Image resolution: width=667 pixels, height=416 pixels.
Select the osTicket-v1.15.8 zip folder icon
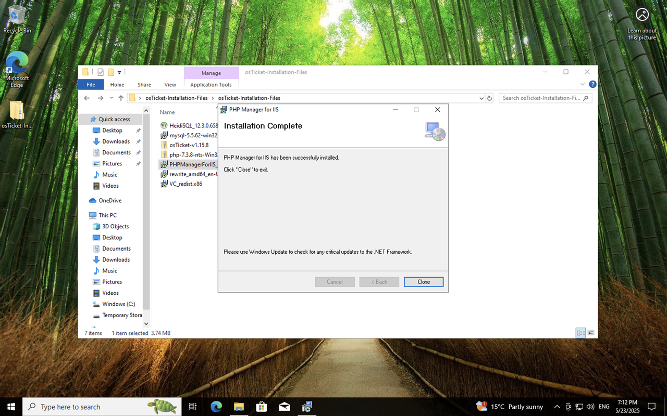(x=164, y=145)
